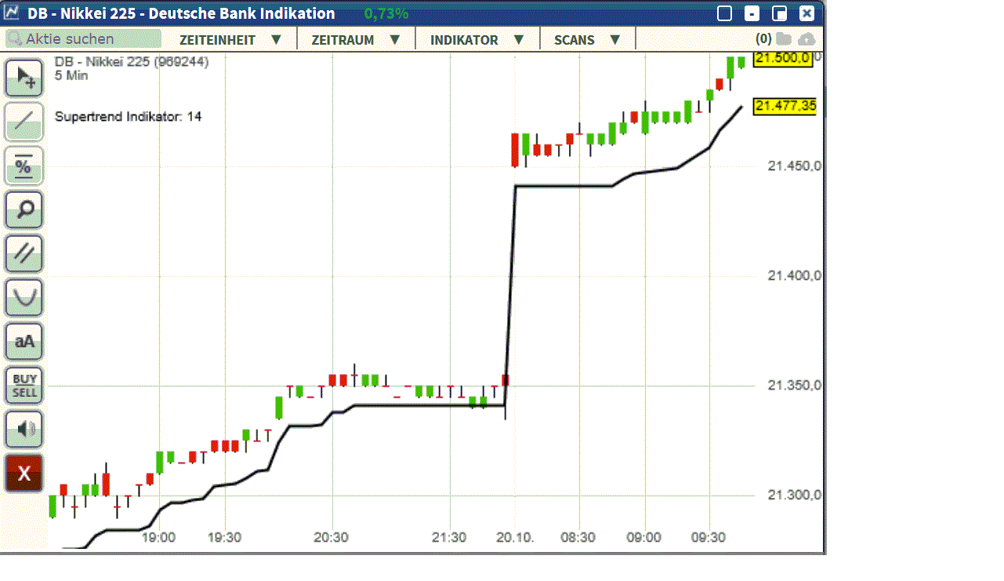Click the 0,73% change in title bar
The image size is (1004, 581).
click(386, 13)
